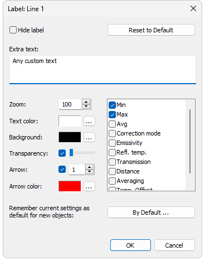Click the Cancel button
This screenshot has width=205, height=261.
pos(174,245)
